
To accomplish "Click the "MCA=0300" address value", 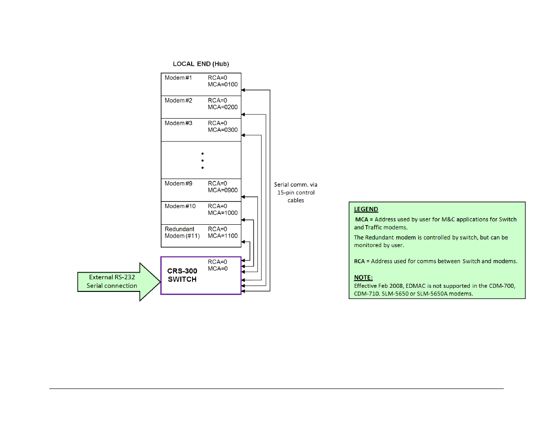I will (x=223, y=130).
